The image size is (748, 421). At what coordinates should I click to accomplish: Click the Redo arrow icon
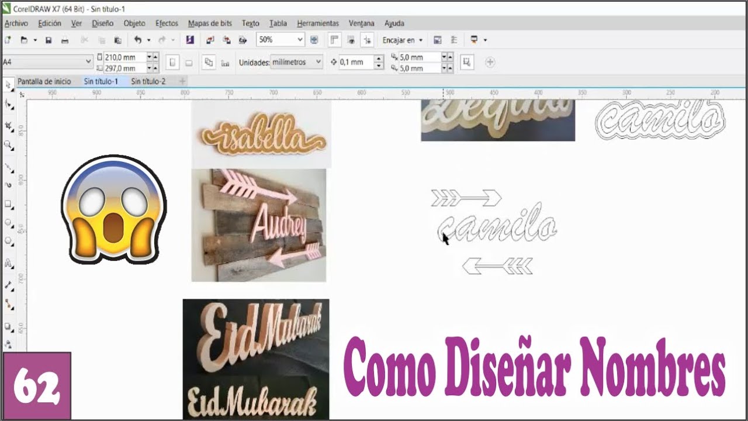tap(162, 40)
